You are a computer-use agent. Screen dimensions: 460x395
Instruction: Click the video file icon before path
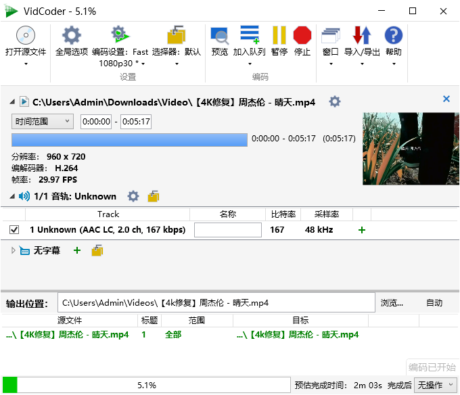[24, 101]
